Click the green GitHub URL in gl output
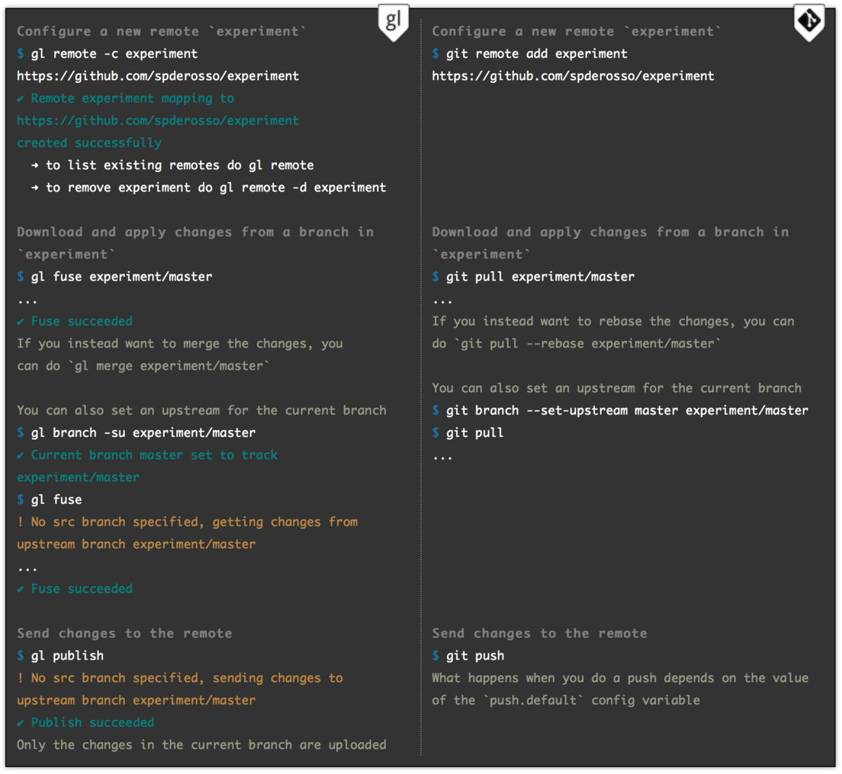 (158, 121)
